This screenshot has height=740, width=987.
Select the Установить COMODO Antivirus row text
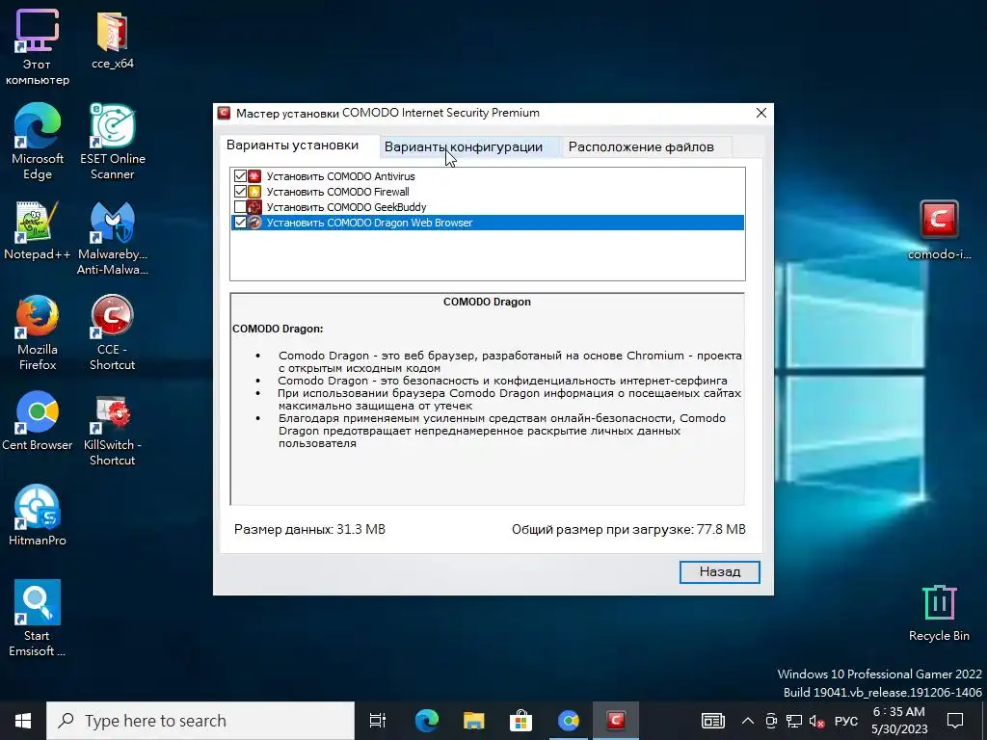[340, 176]
